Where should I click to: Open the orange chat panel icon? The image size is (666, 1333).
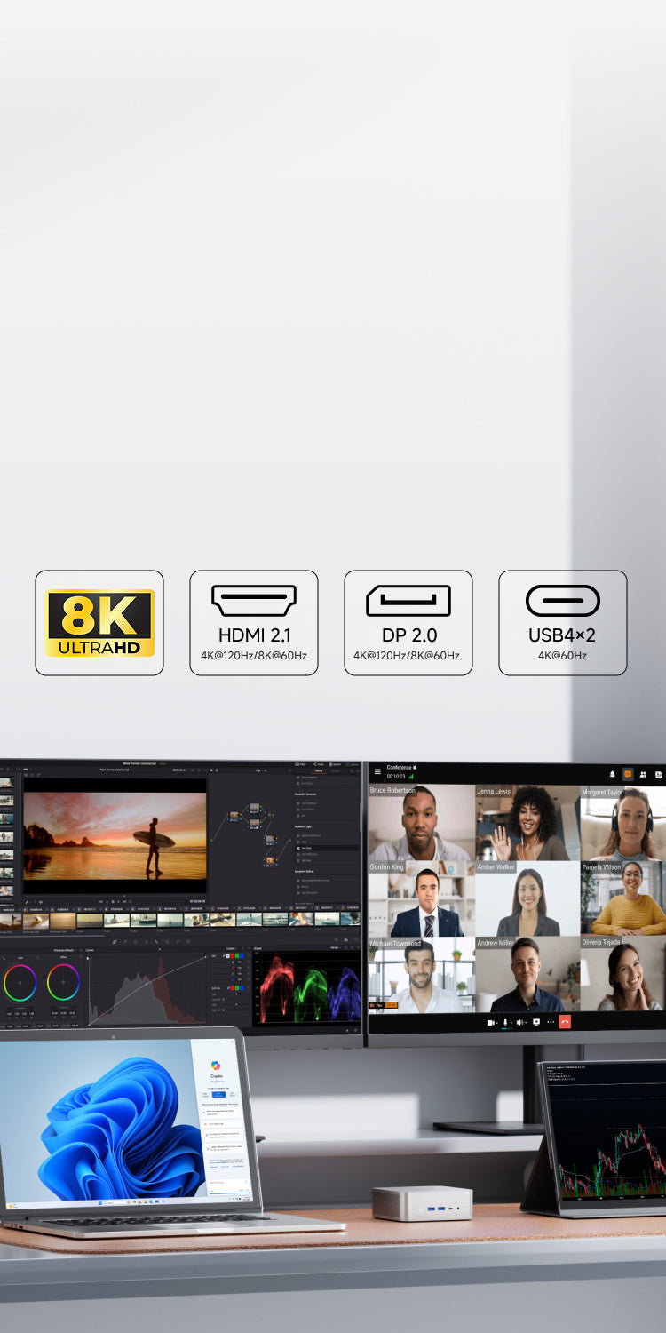click(628, 775)
